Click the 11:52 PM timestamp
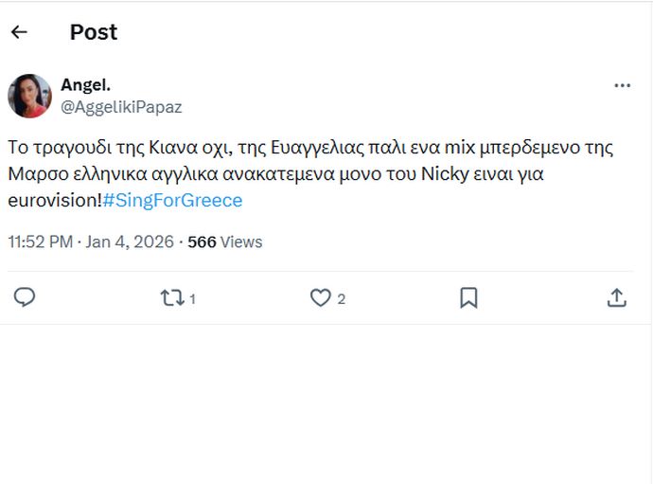Screen dimensions: 653x484 40,242
